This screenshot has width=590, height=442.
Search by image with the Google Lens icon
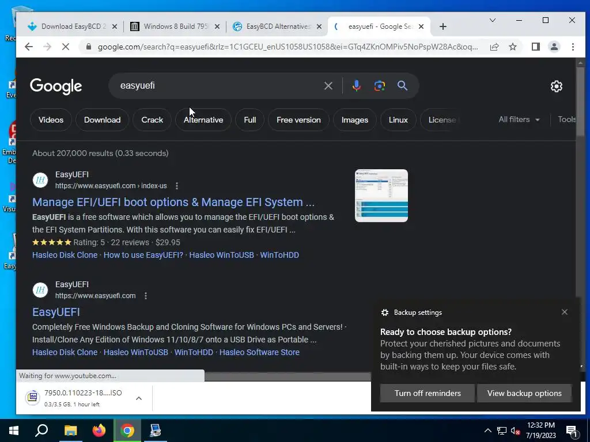380,86
